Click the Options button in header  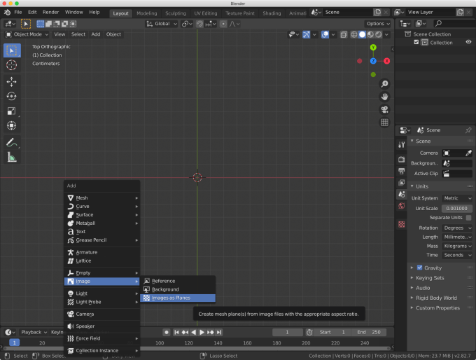point(378,24)
